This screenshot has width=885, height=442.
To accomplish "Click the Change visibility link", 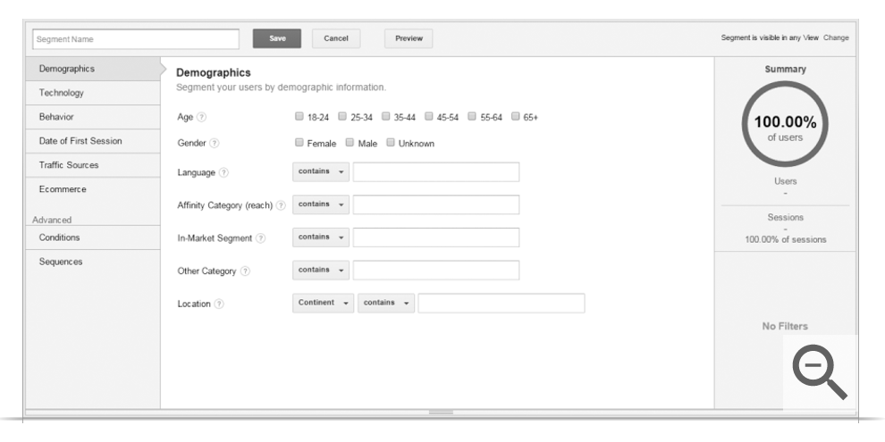I will [836, 38].
